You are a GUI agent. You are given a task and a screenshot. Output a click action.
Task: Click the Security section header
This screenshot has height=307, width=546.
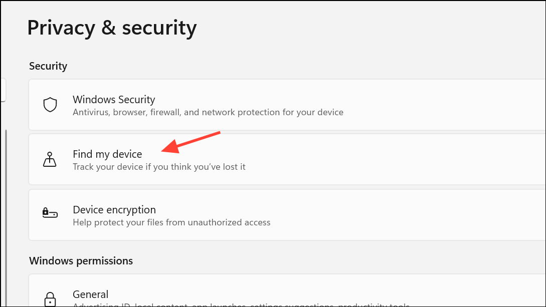pyautogui.click(x=48, y=66)
